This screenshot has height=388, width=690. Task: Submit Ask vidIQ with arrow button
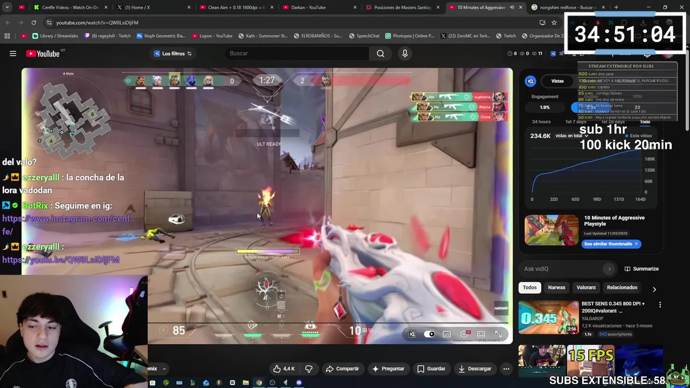tap(609, 269)
